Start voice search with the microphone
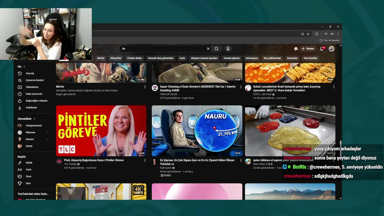The width and height of the screenshot is (384, 216). [x=228, y=49]
